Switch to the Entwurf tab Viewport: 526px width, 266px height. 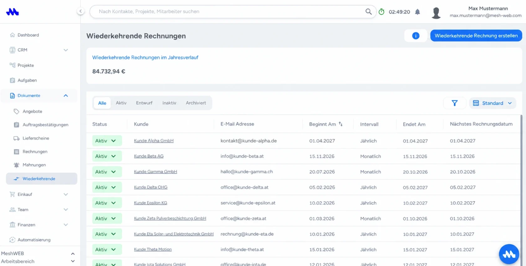coord(144,103)
